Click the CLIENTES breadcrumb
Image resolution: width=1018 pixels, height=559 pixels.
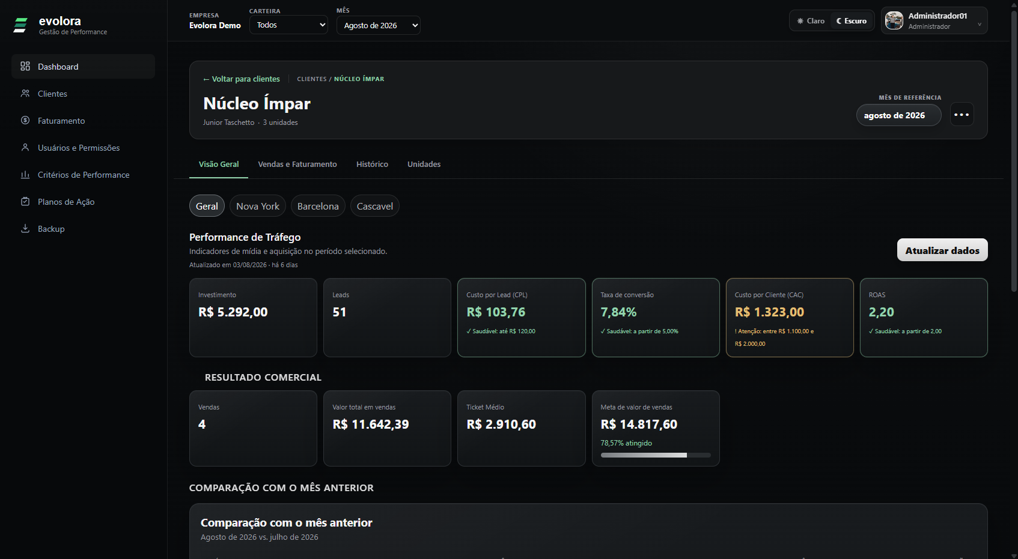coord(312,79)
